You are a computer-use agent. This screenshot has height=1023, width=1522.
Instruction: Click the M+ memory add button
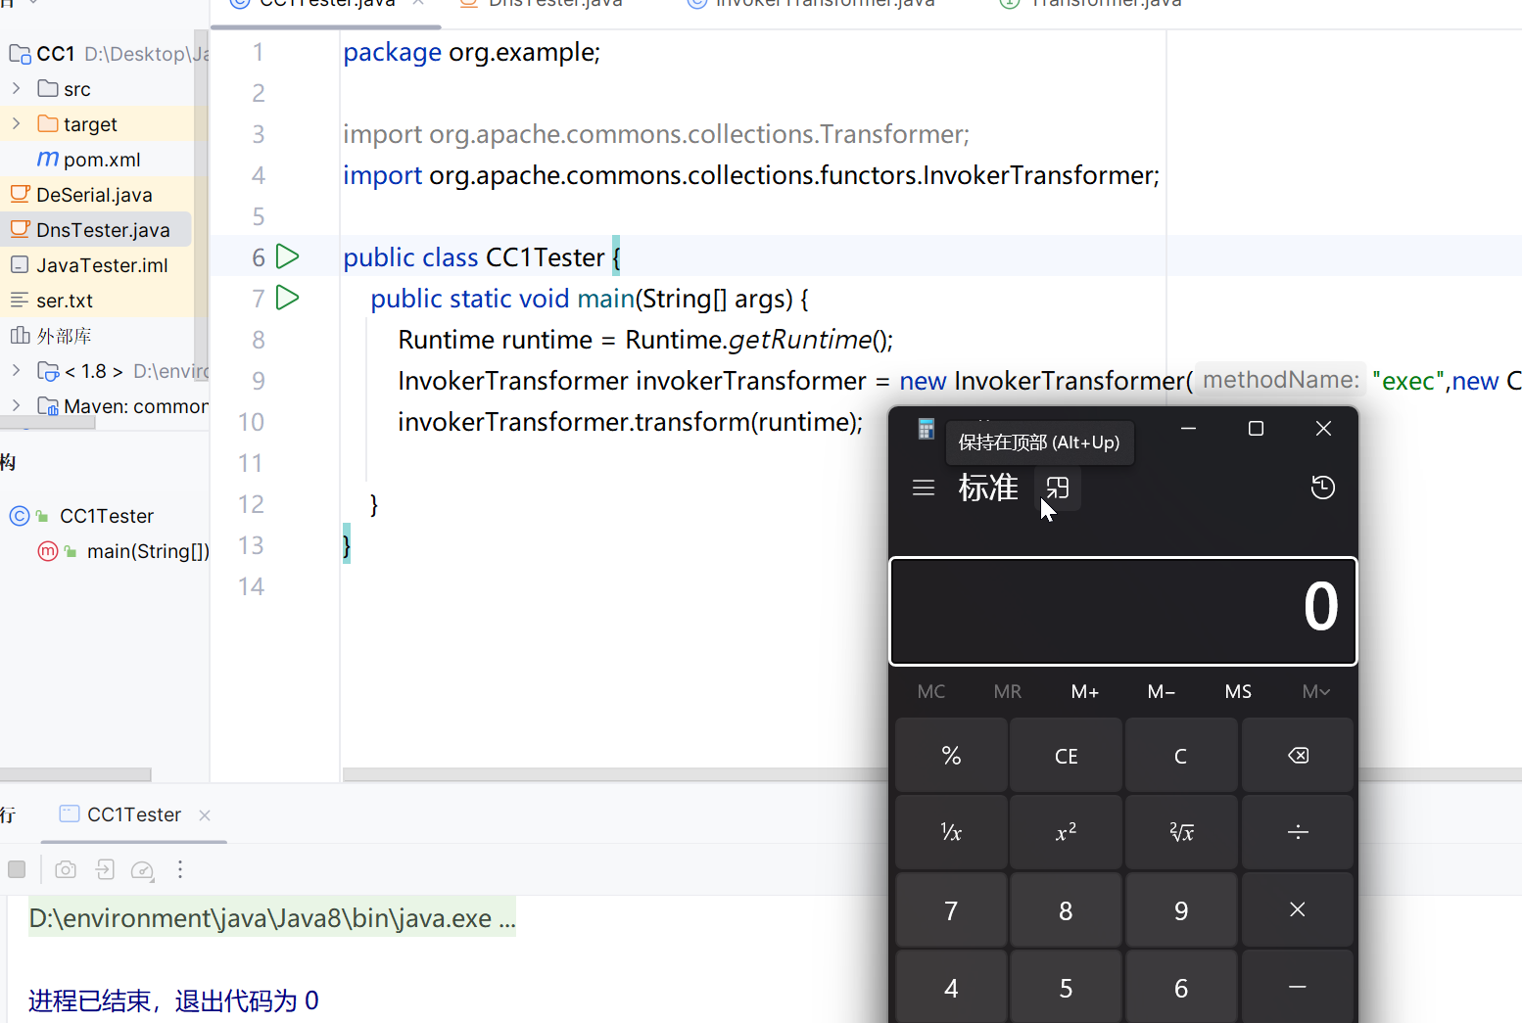pyautogui.click(x=1084, y=692)
